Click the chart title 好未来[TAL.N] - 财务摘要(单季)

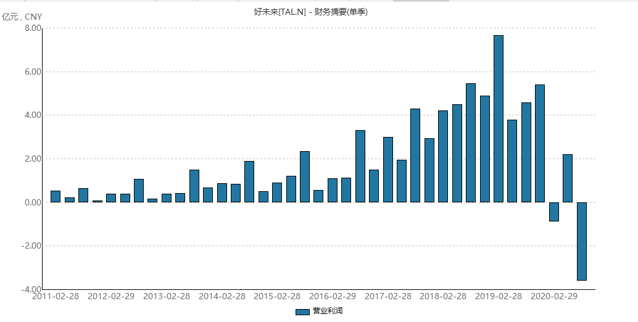[x=310, y=12]
